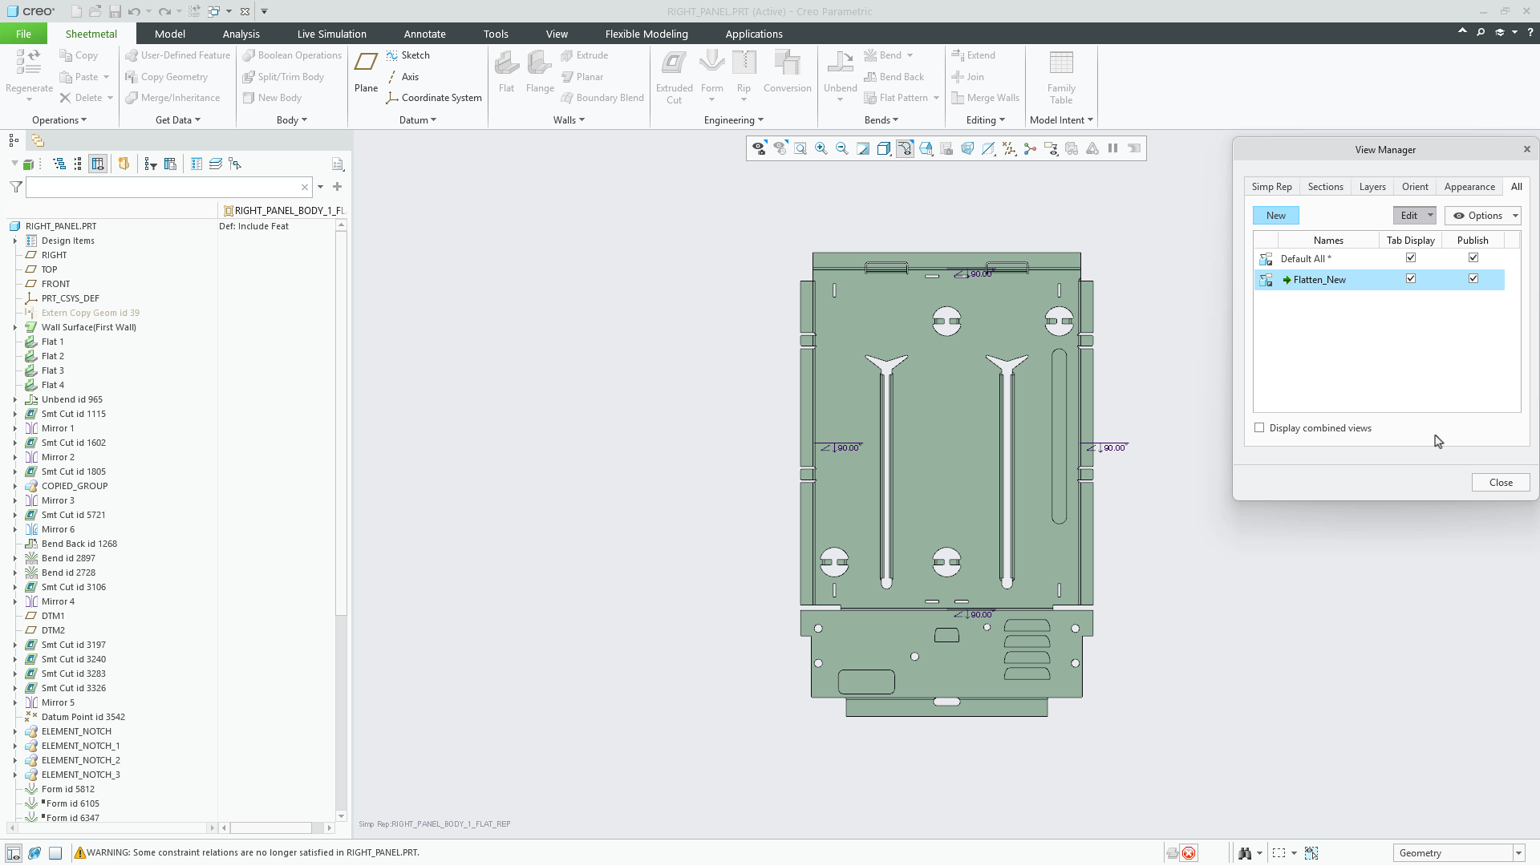Expand Design Items tree node

coord(14,241)
